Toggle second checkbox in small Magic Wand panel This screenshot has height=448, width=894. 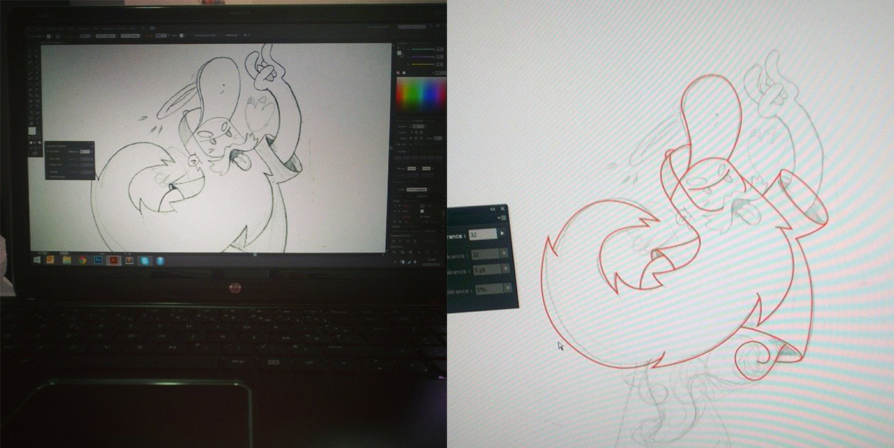coord(49,159)
